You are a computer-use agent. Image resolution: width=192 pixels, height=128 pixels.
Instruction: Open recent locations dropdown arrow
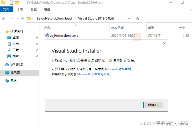[17, 19]
